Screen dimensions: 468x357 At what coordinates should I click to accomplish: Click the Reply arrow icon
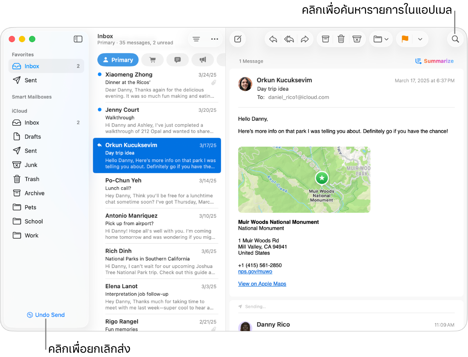273,39
